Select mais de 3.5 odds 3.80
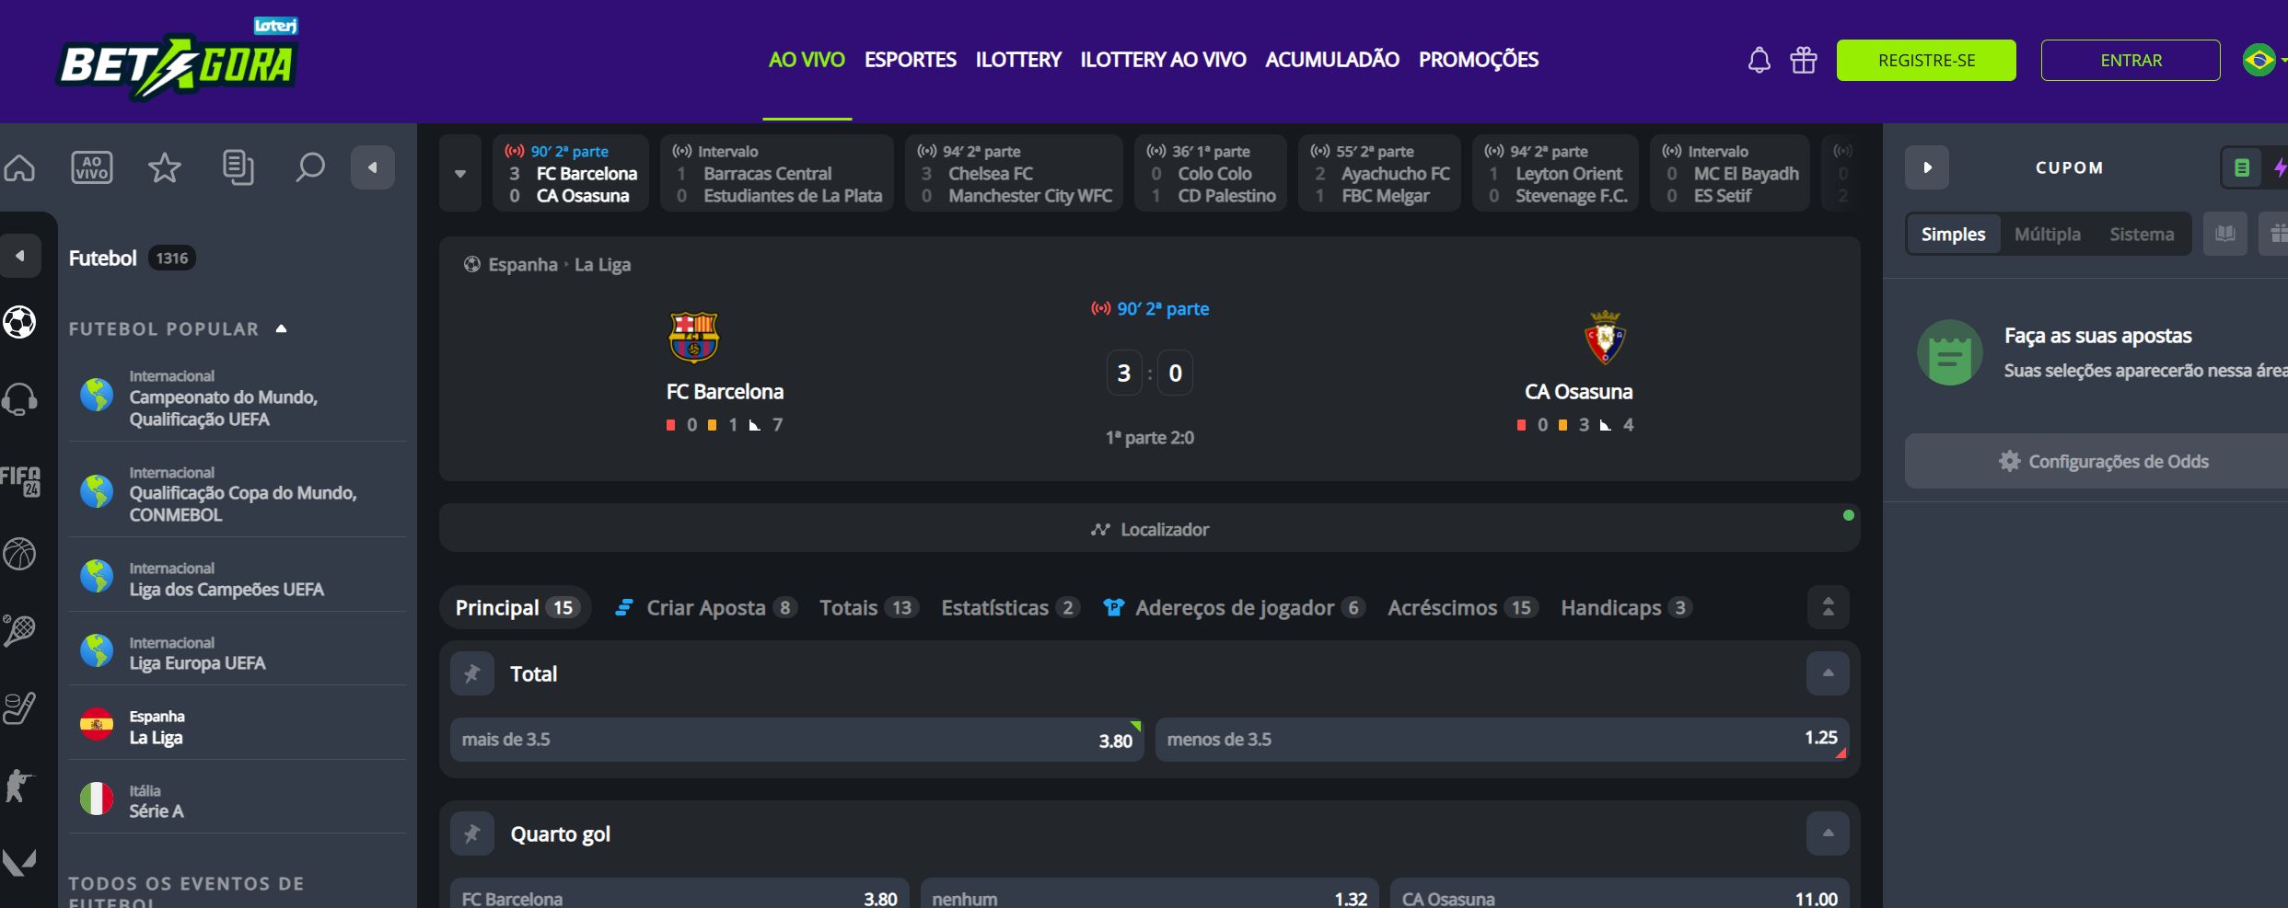The height and width of the screenshot is (908, 2288). click(796, 740)
